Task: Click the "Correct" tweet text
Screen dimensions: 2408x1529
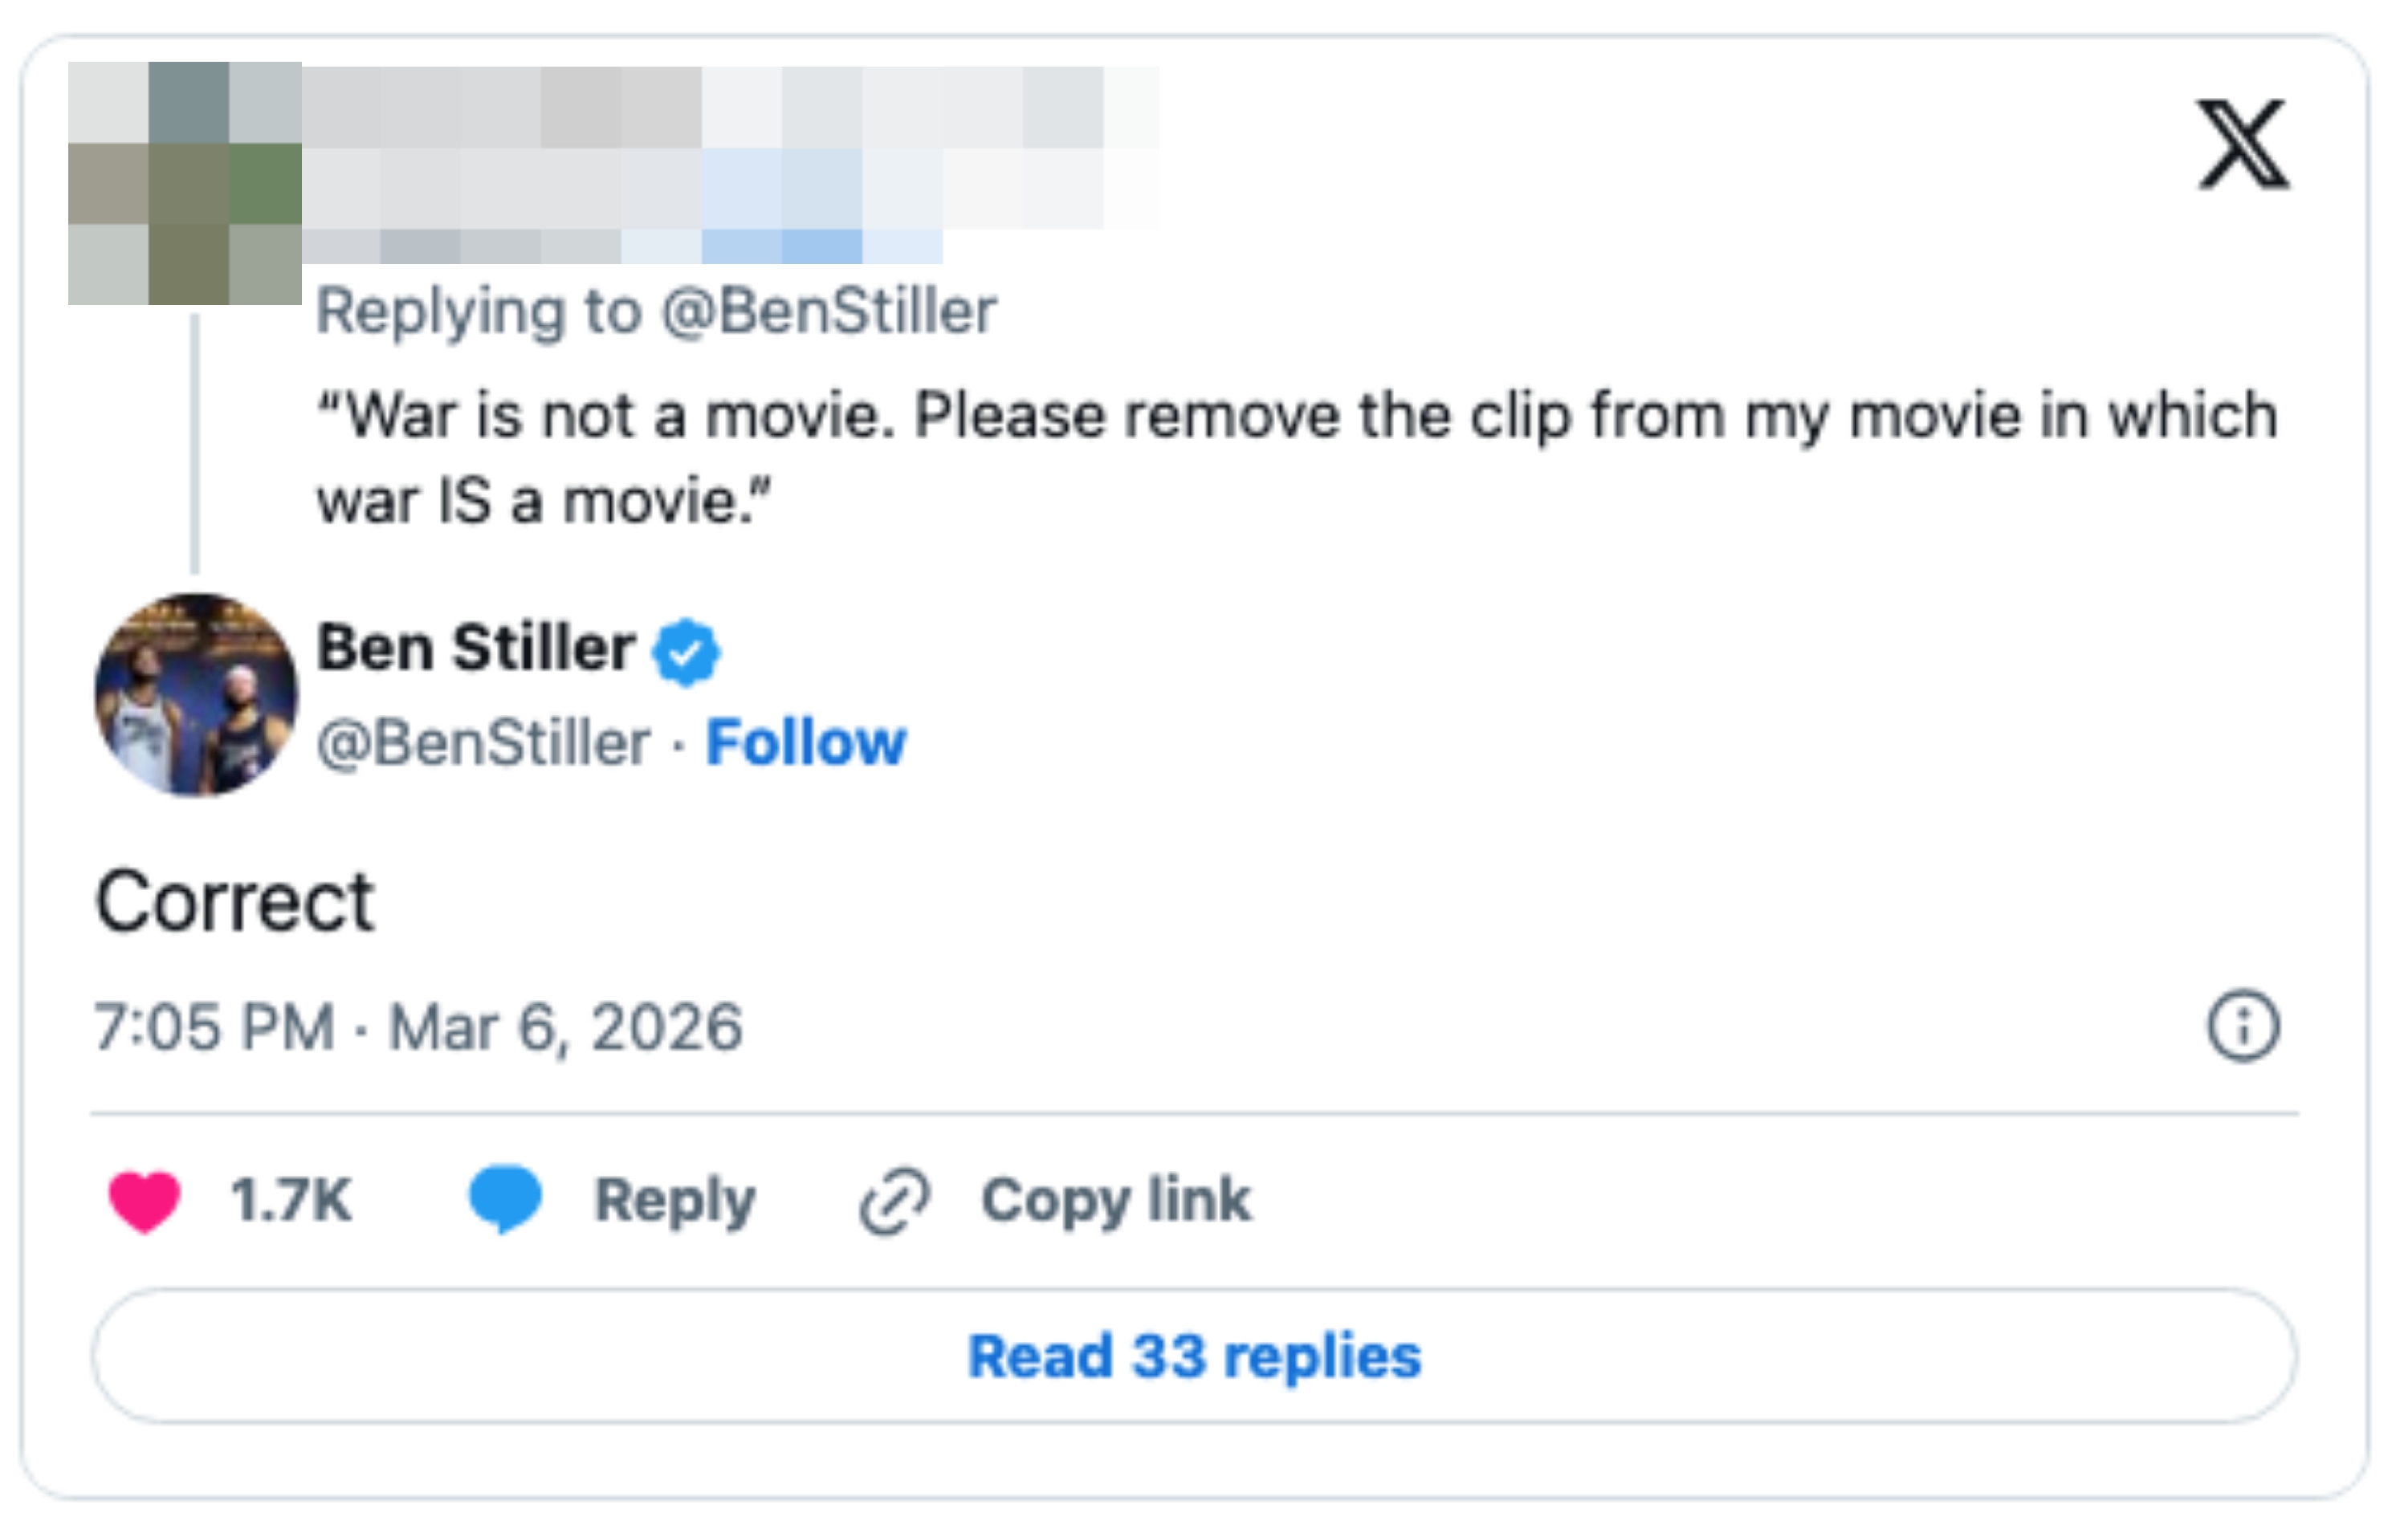Action: click(x=235, y=902)
